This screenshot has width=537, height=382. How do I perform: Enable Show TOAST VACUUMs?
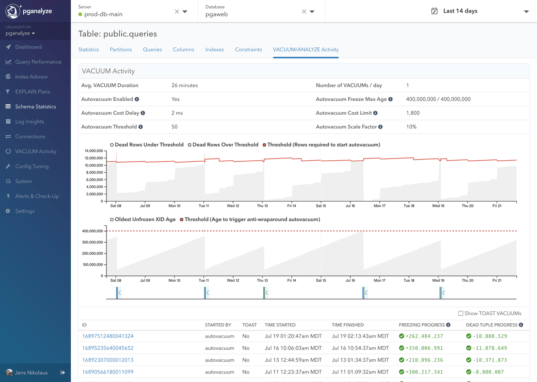click(460, 313)
